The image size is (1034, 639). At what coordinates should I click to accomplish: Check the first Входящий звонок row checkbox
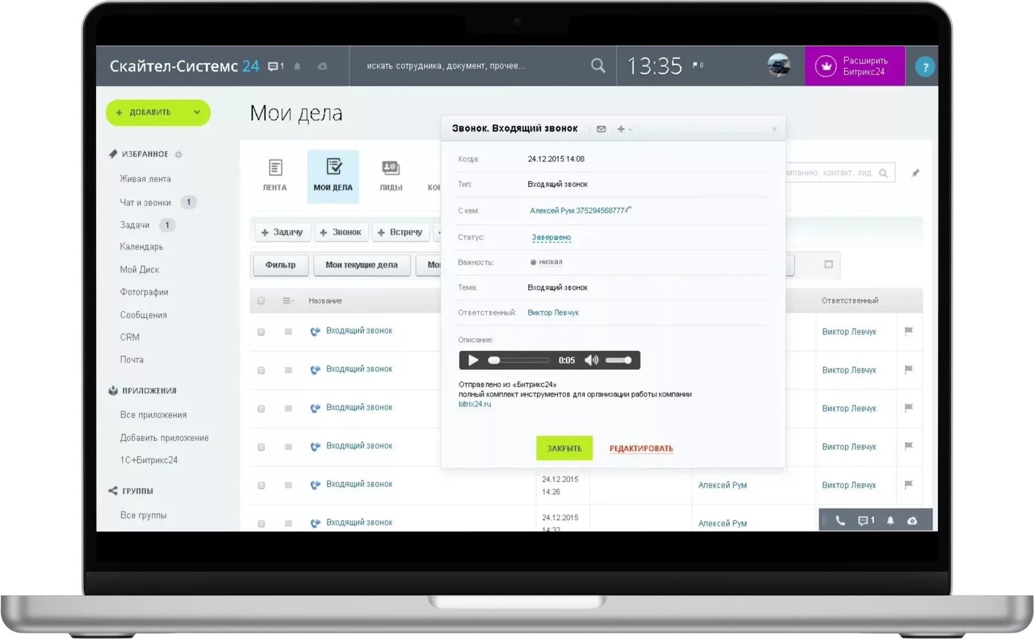coord(261,332)
